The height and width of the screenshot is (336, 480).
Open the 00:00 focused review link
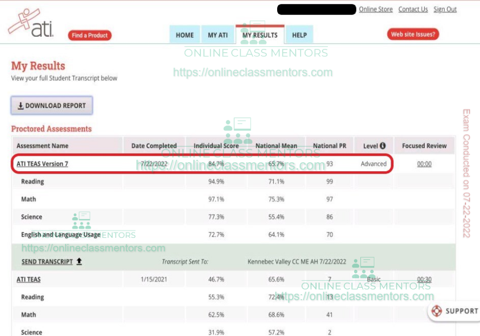click(x=424, y=164)
